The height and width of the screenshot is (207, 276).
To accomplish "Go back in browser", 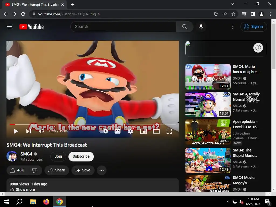I will click(x=6, y=14).
